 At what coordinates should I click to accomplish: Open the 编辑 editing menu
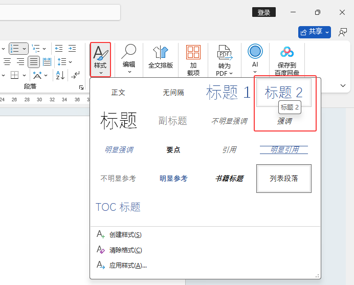[129, 59]
